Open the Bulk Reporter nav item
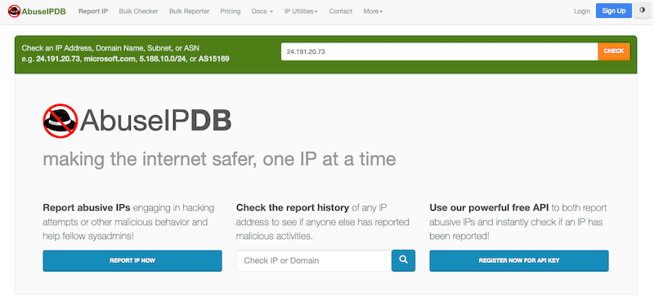This screenshot has height=302, width=654. [190, 11]
